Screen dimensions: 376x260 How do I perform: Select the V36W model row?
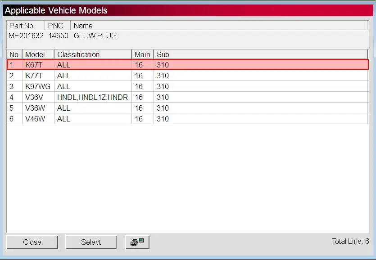pyautogui.click(x=187, y=108)
